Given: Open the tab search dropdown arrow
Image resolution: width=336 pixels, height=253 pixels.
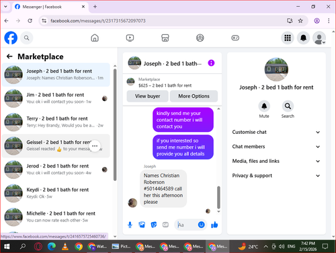Looking at the screenshot, I should tap(5, 7).
